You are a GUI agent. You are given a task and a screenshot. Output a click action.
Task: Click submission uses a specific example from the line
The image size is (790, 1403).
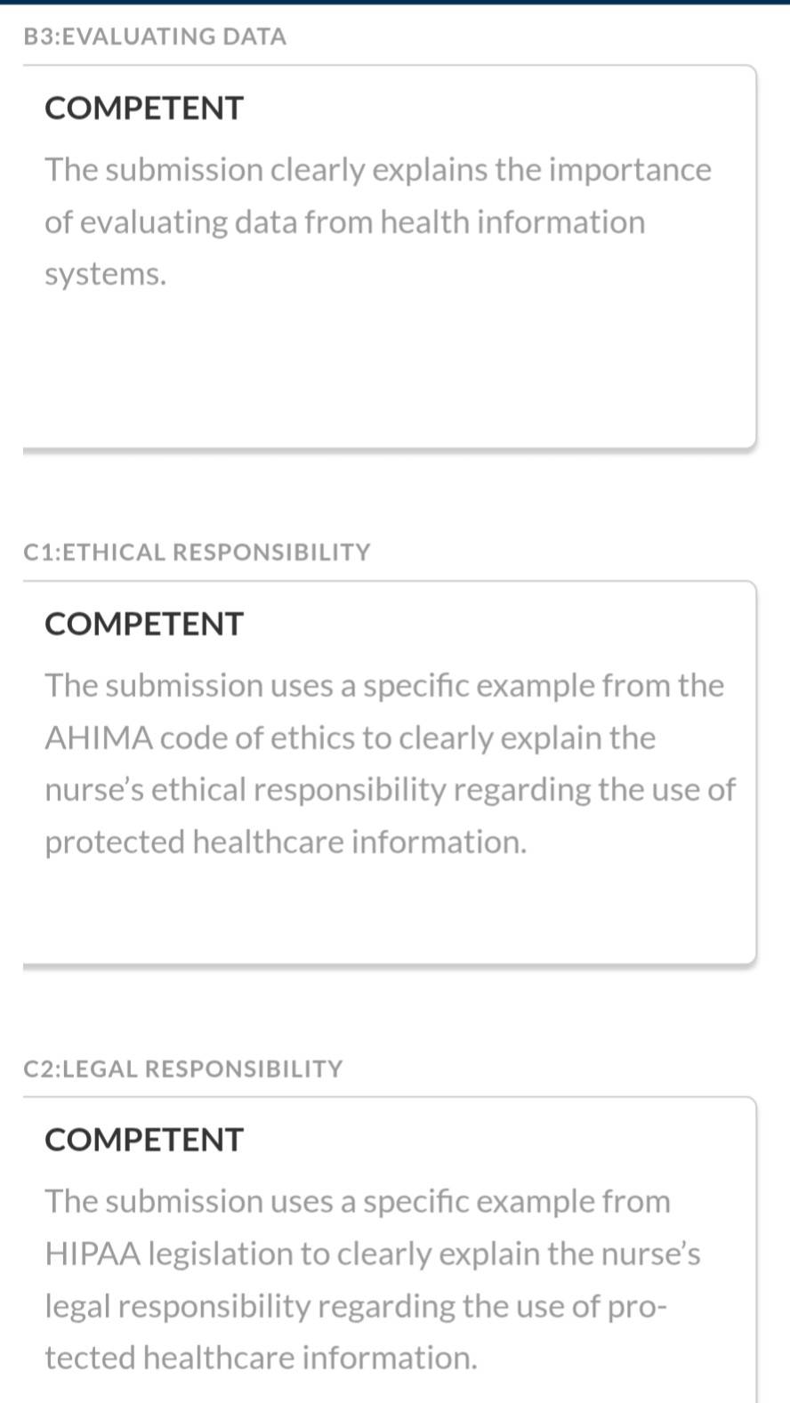[x=384, y=686]
